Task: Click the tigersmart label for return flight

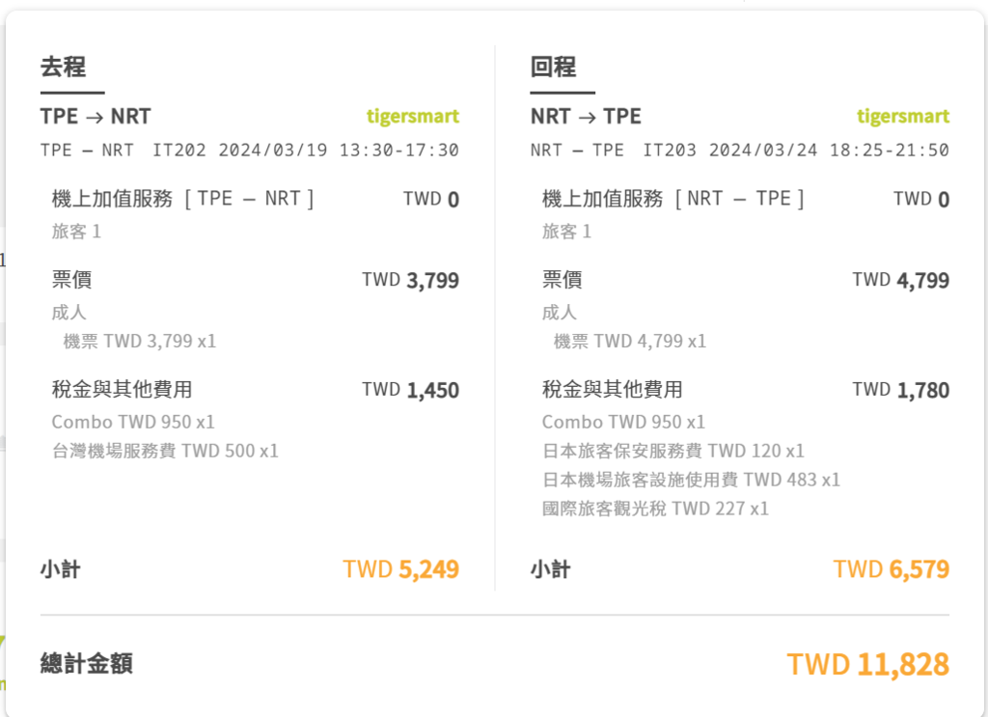Action: [903, 117]
